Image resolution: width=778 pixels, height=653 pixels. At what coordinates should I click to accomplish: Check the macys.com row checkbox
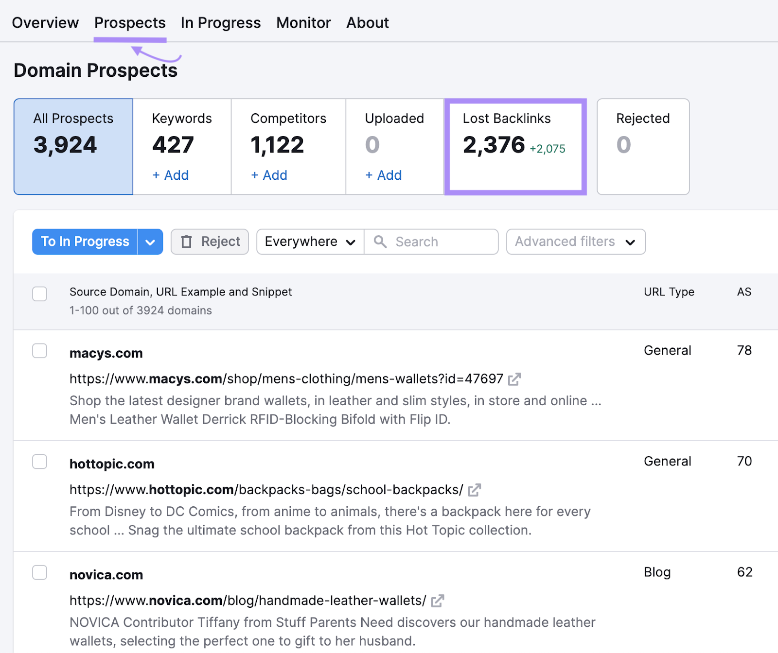[39, 351]
